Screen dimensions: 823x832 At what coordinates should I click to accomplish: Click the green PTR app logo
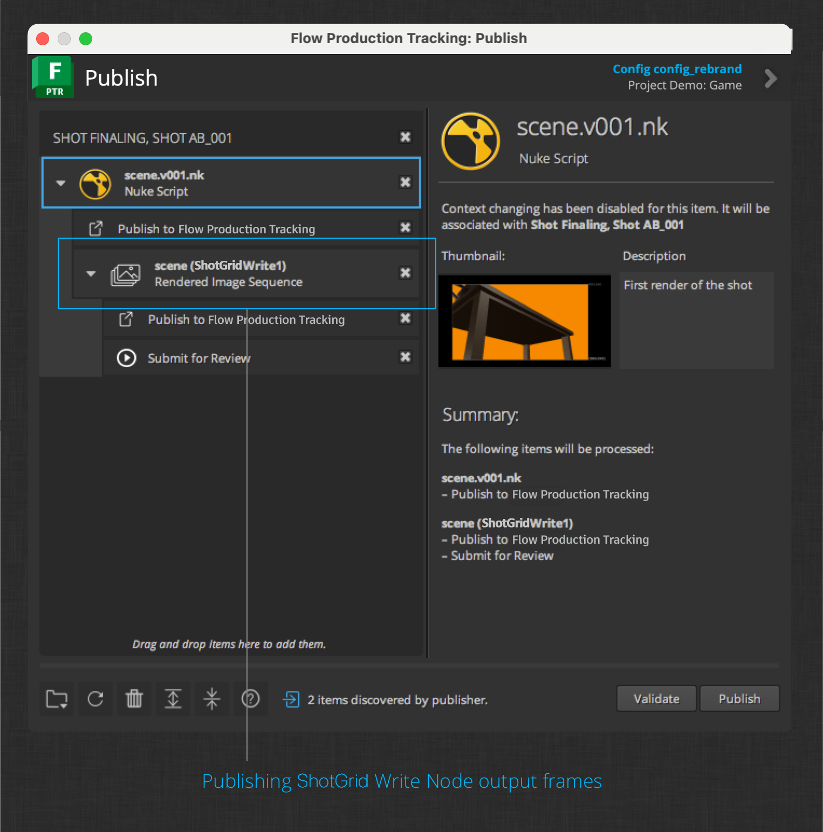click(52, 77)
